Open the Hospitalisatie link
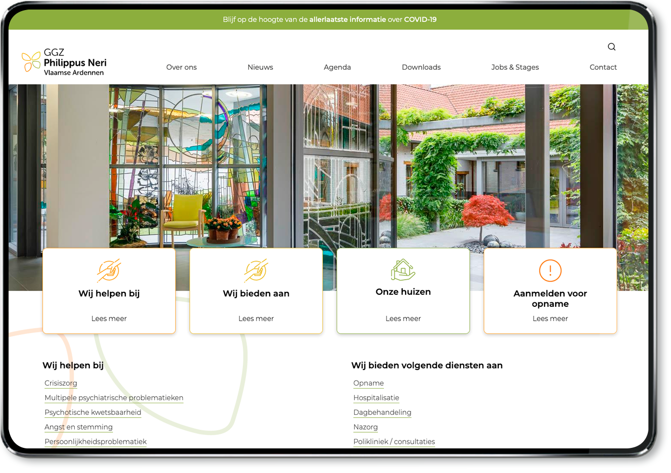 376,398
